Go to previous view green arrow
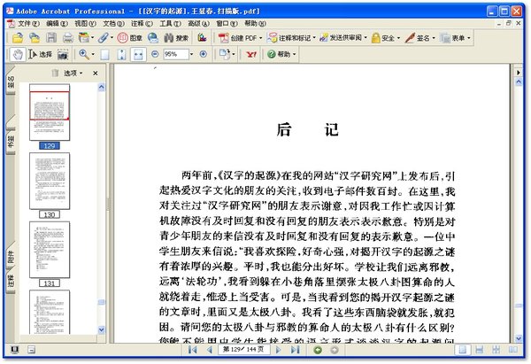Viewport: 531px width, 364px height. 318,350
